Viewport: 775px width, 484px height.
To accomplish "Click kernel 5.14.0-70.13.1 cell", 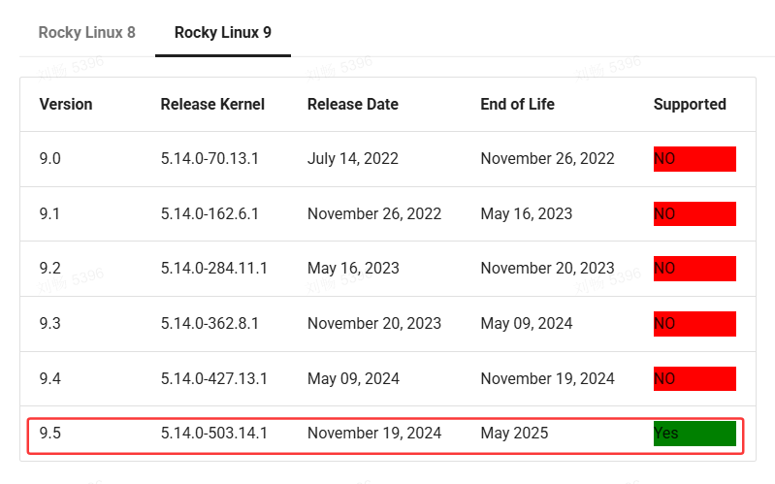I will tap(210, 159).
